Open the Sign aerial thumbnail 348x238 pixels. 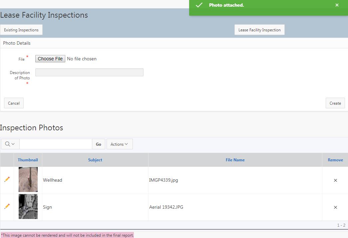point(28,207)
